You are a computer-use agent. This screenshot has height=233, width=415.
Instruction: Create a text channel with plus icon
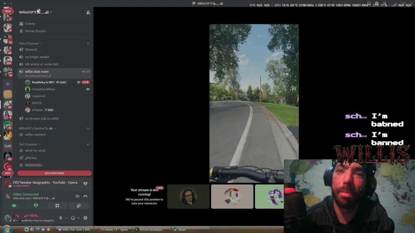(x=88, y=144)
